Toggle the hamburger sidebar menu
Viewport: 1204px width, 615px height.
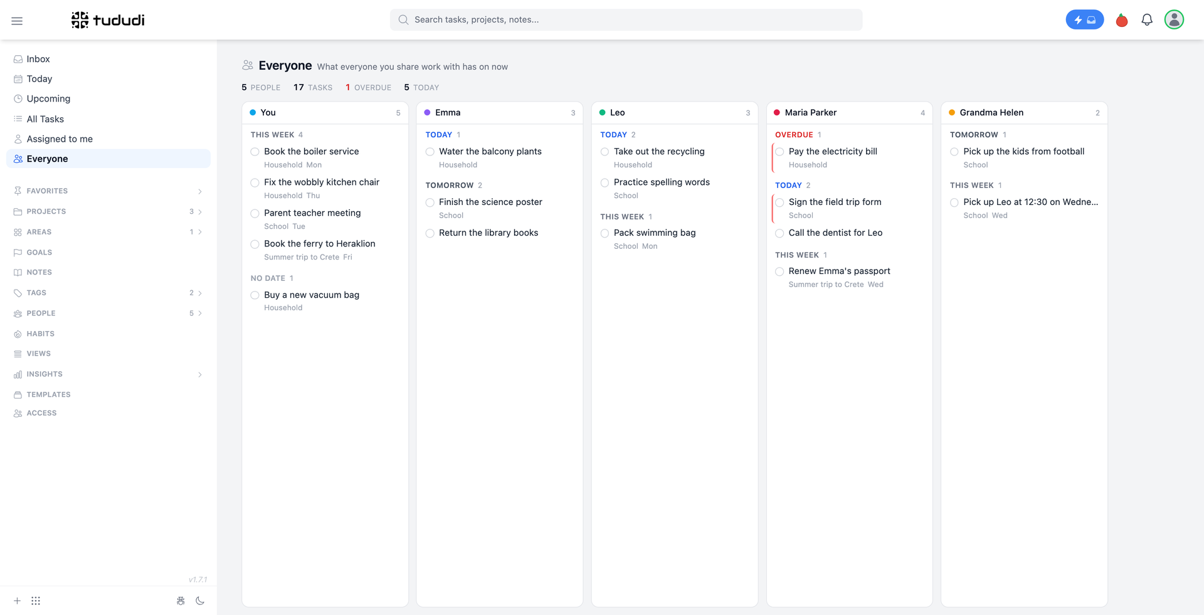(17, 21)
